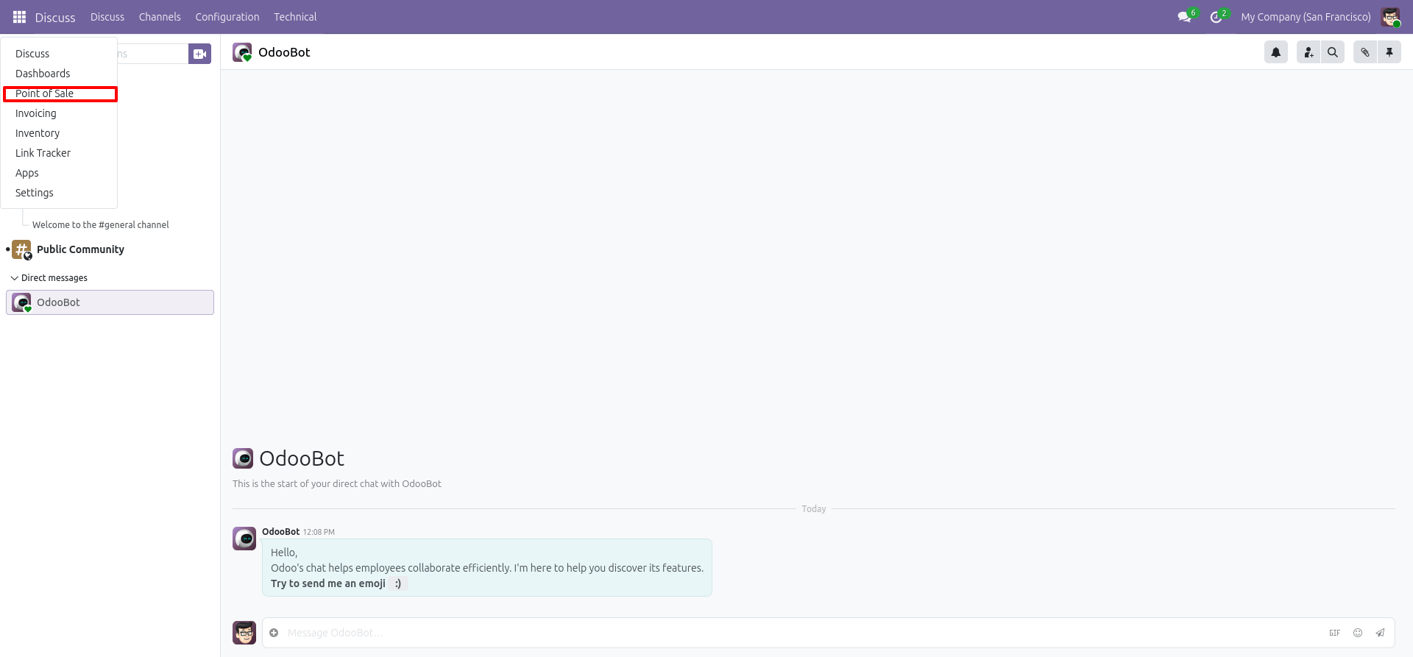Open the GIF picker in the composer
The image size is (1413, 657).
click(x=1334, y=633)
